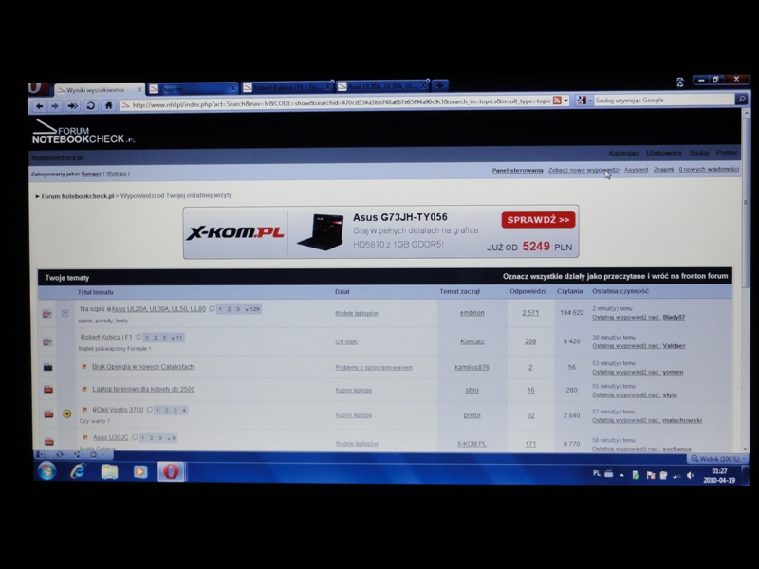Click the volume speaker tray icon
Viewport: 759px width, 569px height.
click(691, 476)
